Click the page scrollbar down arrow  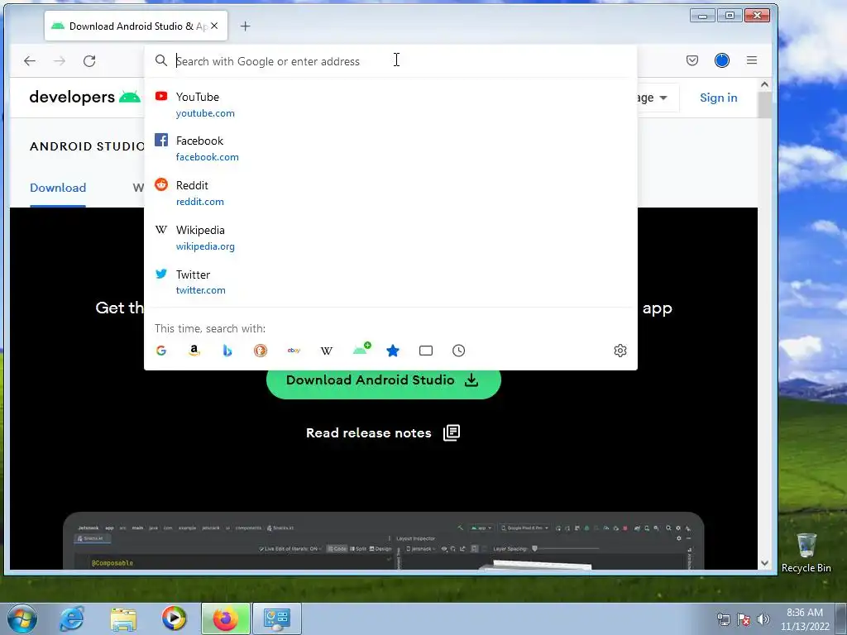coord(764,562)
